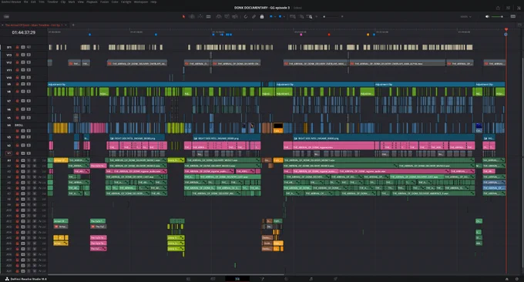Add a new timeline tab with plus
This screenshot has width=524, height=282.
click(x=73, y=25)
